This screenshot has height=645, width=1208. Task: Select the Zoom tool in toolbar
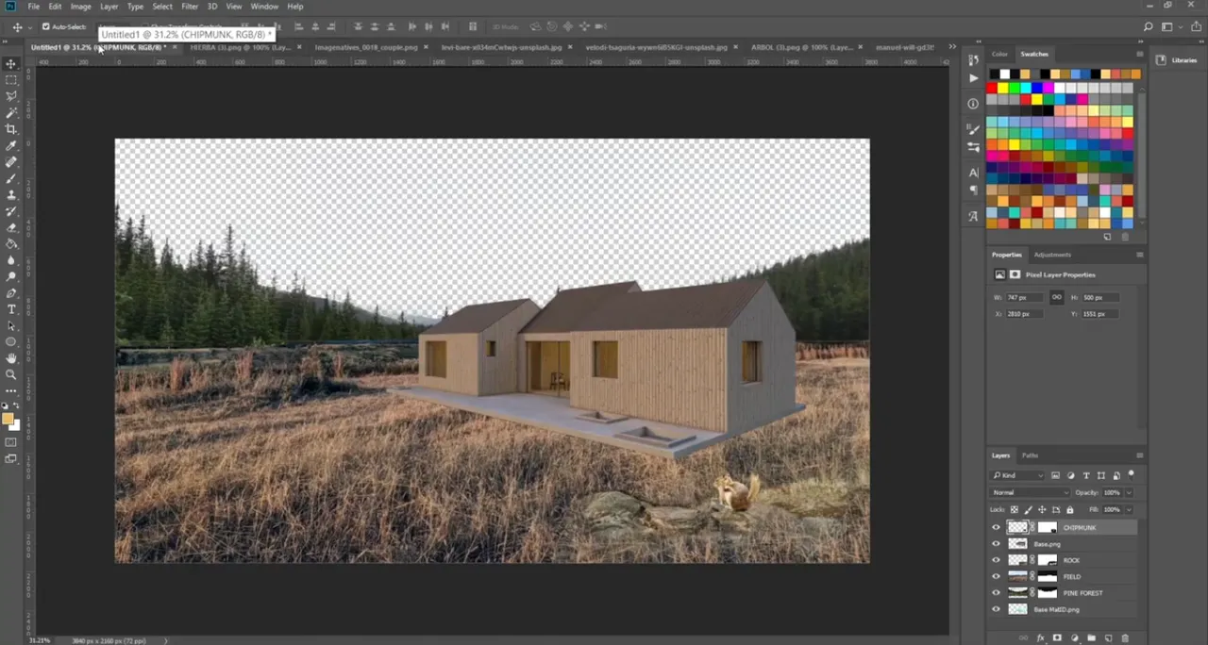[11, 374]
